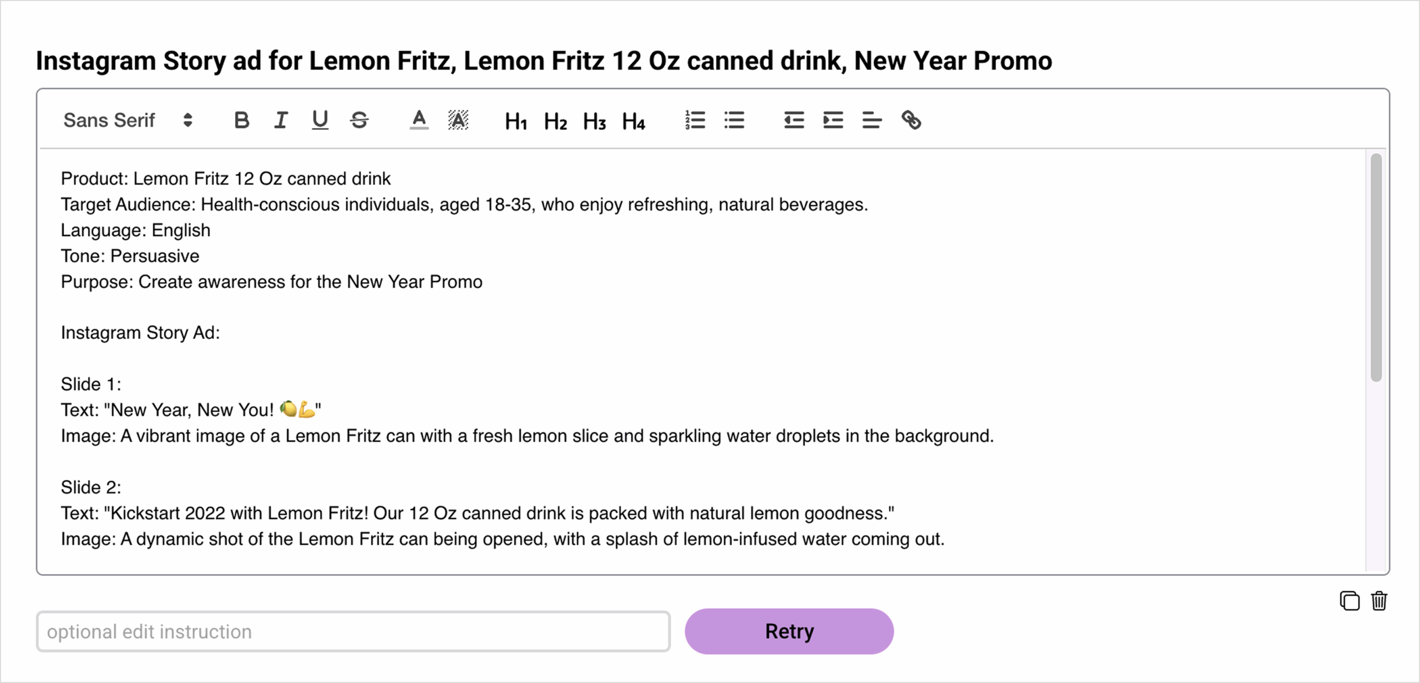Apply Heading 4 style
The height and width of the screenshot is (683, 1420).
click(x=633, y=121)
